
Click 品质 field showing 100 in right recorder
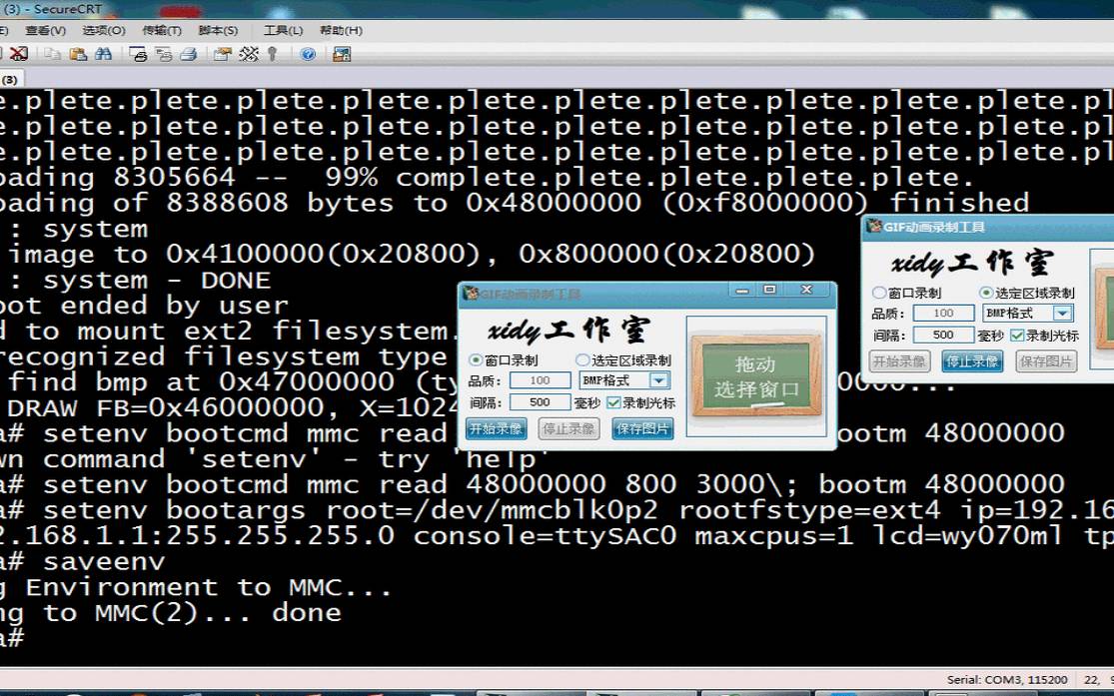[943, 314]
